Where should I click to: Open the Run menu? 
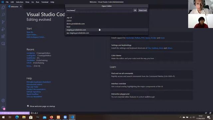click(x=38, y=2)
